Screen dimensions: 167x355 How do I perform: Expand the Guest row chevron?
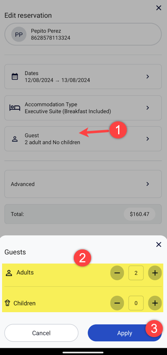point(148,139)
